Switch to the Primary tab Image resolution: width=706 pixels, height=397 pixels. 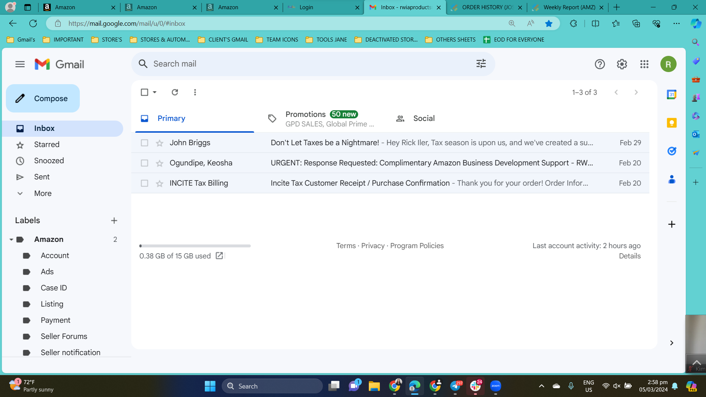(x=195, y=118)
